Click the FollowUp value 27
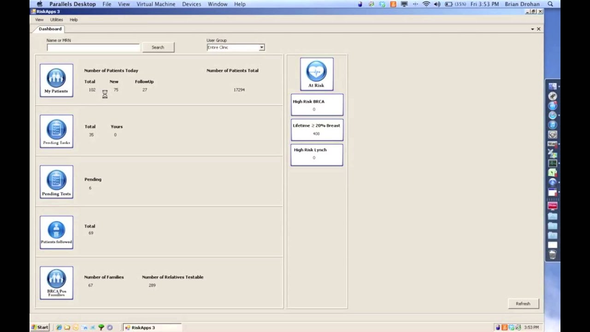The height and width of the screenshot is (332, 590). (x=145, y=90)
